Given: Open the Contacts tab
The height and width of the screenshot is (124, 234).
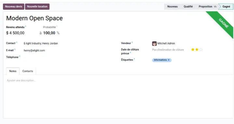Looking at the screenshot, I should click(28, 71).
